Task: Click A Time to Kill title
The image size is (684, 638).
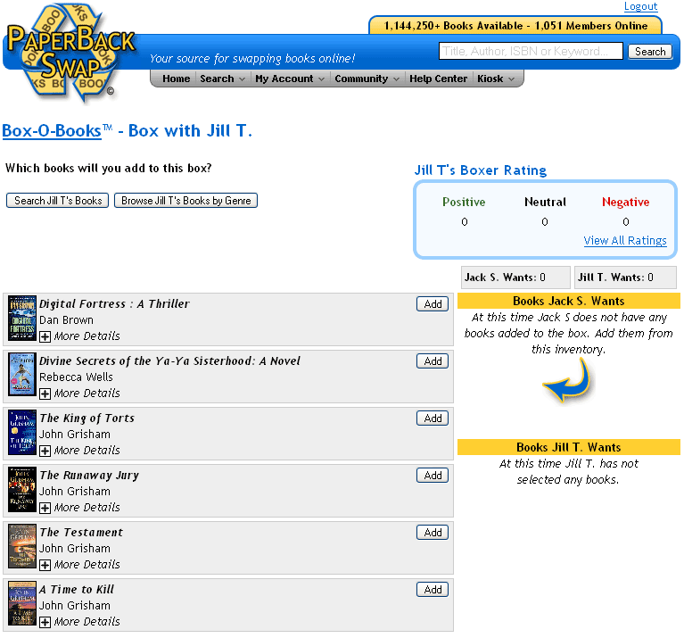Action: [77, 590]
